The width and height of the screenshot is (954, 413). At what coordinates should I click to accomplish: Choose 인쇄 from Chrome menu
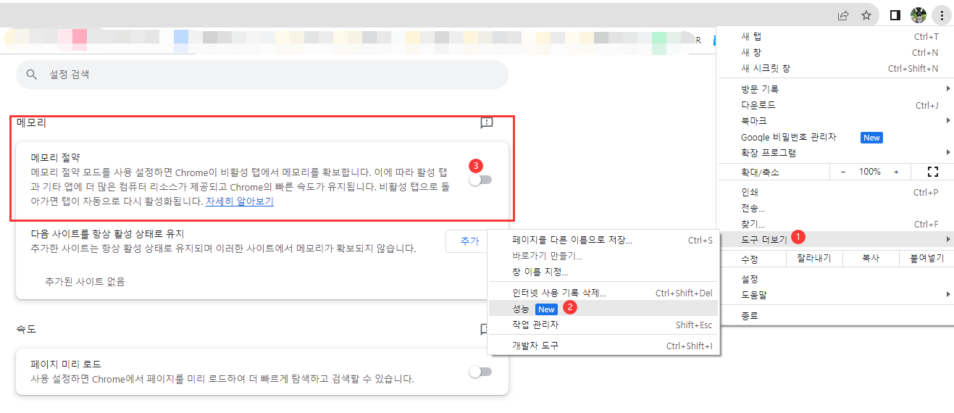coord(835,193)
